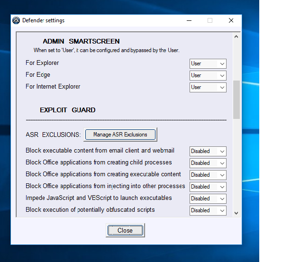Viewport: 291px width, 262px height.
Task: Click the 'ADMIN SMARTSCREEN' heading
Action: coord(82,41)
